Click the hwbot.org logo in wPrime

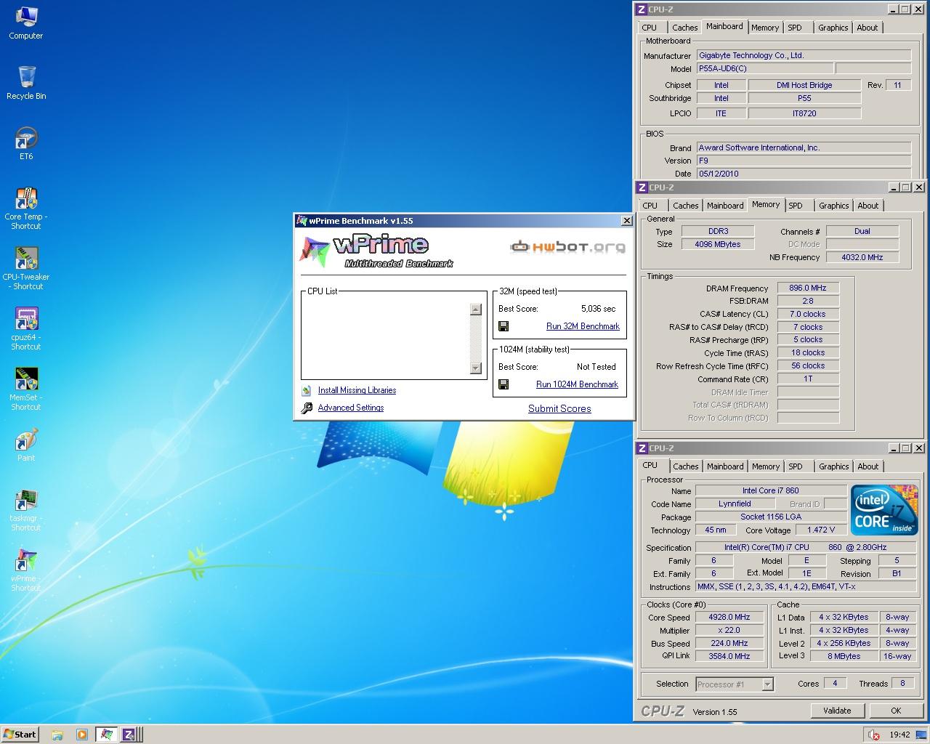click(x=567, y=246)
